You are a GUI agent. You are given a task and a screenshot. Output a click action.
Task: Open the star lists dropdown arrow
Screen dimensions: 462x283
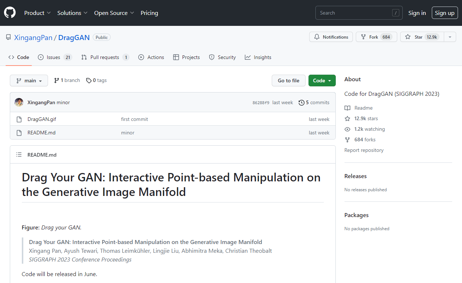pyautogui.click(x=450, y=37)
